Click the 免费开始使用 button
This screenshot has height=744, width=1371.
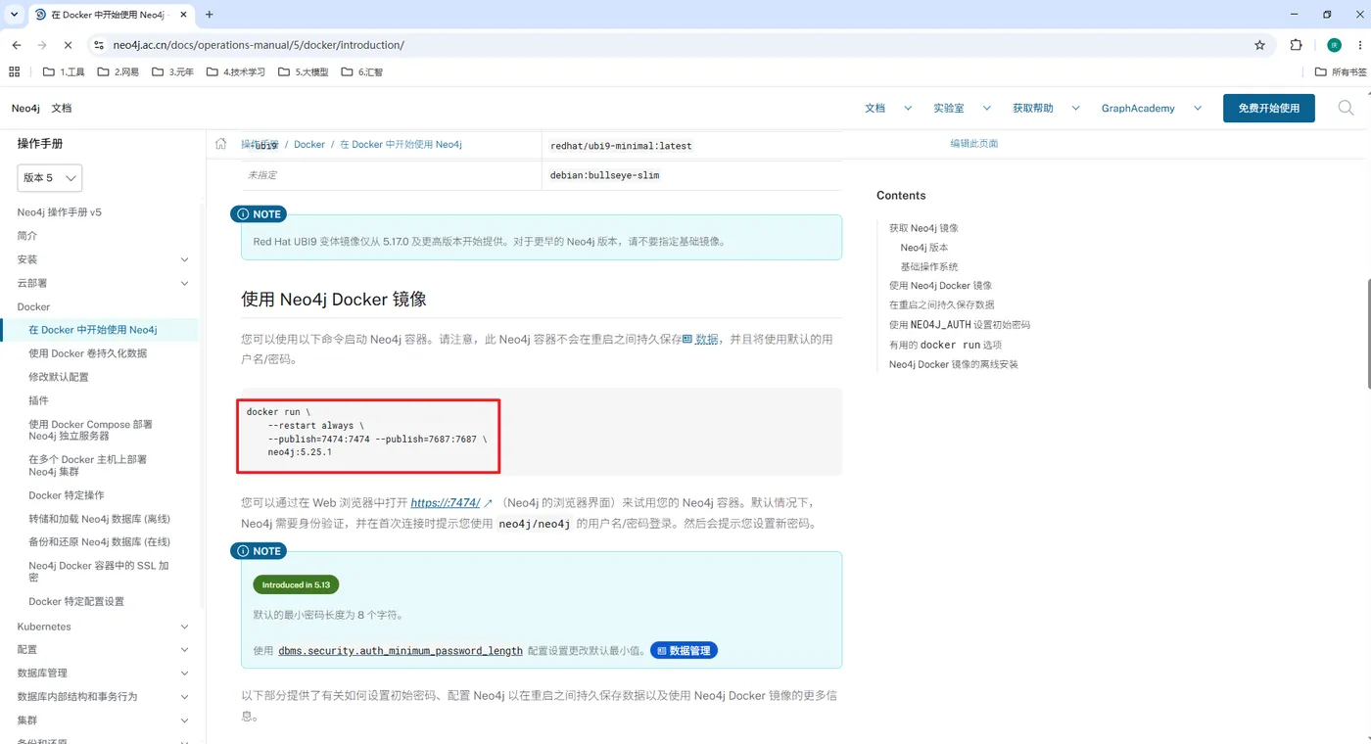pyautogui.click(x=1269, y=108)
